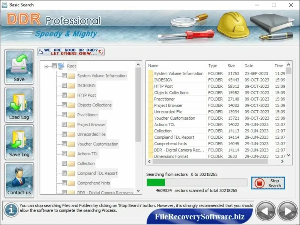The width and height of the screenshot is (300, 225).
Task: Click the information icon in the status area
Action: [11, 210]
